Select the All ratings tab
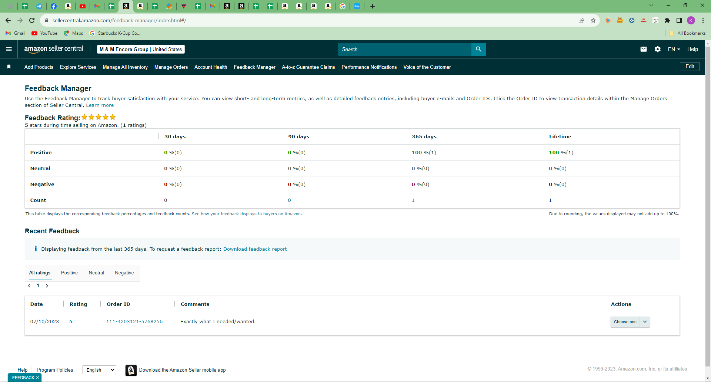 [40, 273]
